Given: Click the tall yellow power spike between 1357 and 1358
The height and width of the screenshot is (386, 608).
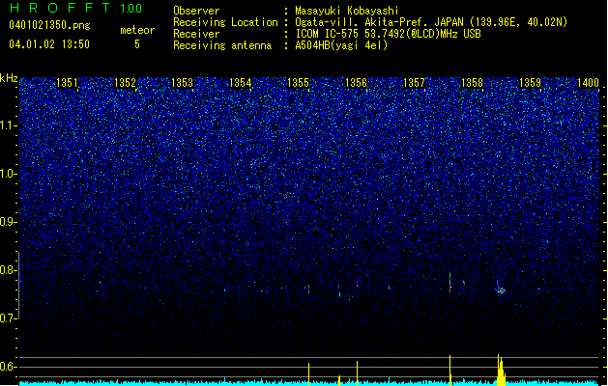Looking at the screenshot, I should pyautogui.click(x=449, y=370).
